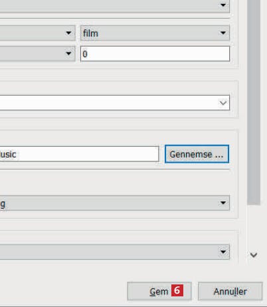Click the red number 6 badge
The height and width of the screenshot is (307, 267).
coord(177,290)
